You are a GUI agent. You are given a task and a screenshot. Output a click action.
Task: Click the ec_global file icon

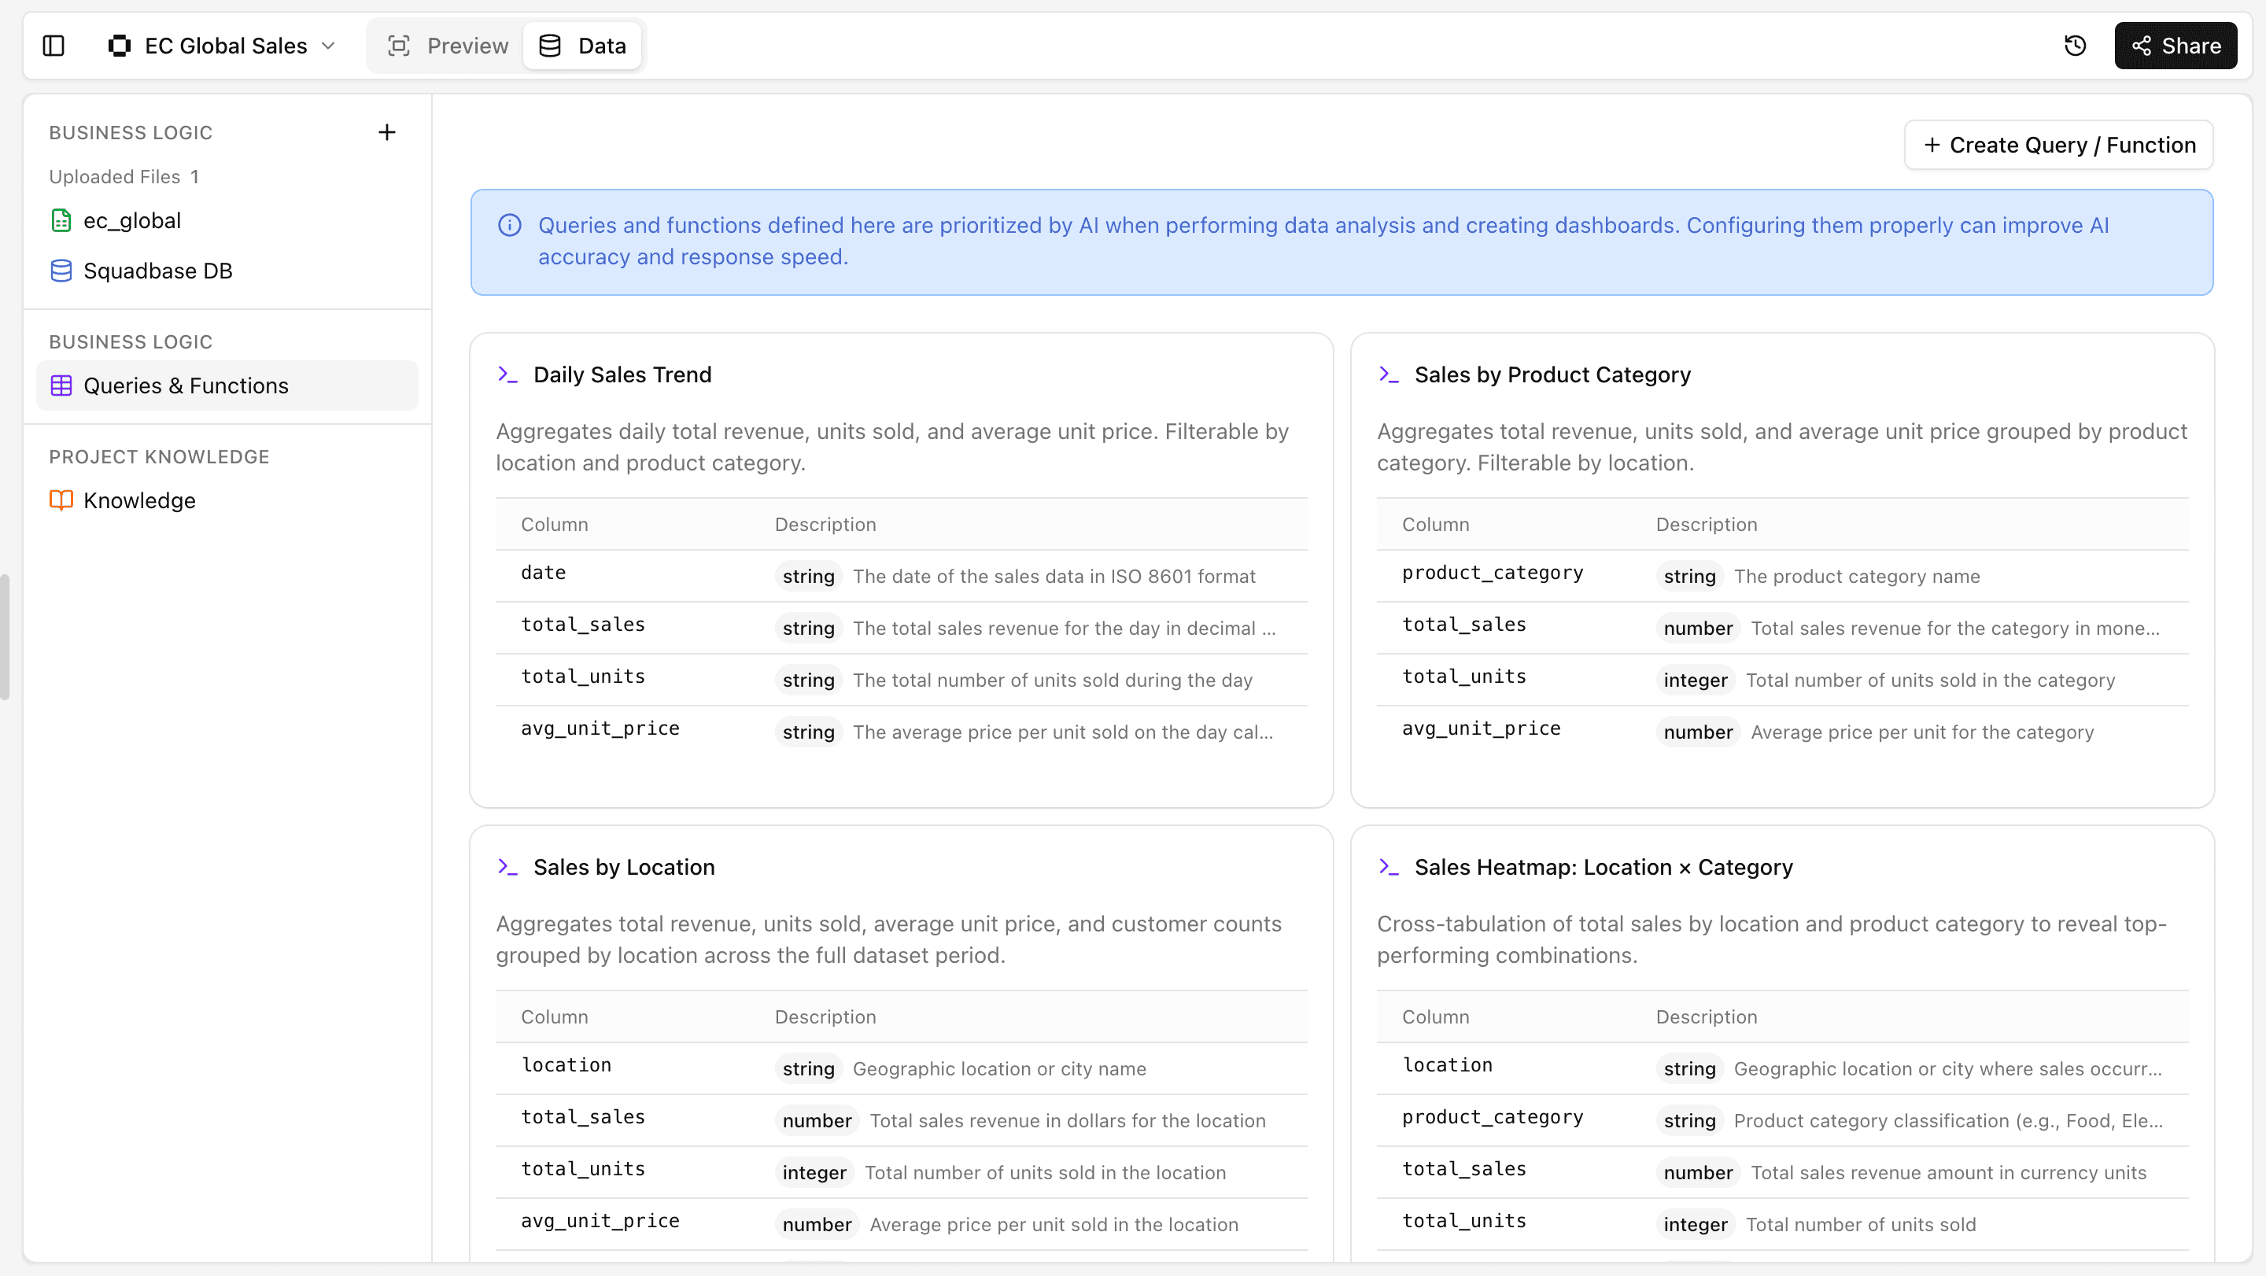coord(61,219)
